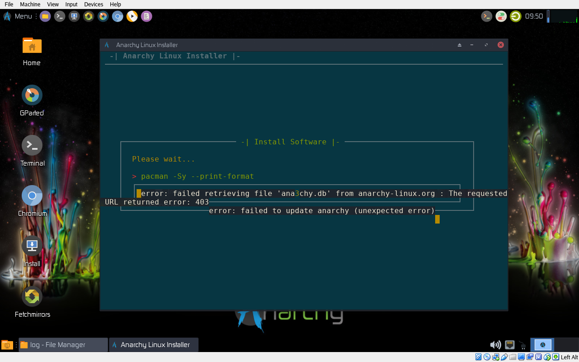579x362 pixels.
Task: Click the settings toggles icon in top panel
Action: tap(501, 16)
